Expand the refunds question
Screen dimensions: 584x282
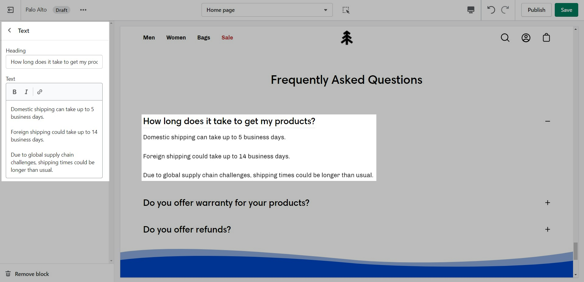coord(547,229)
